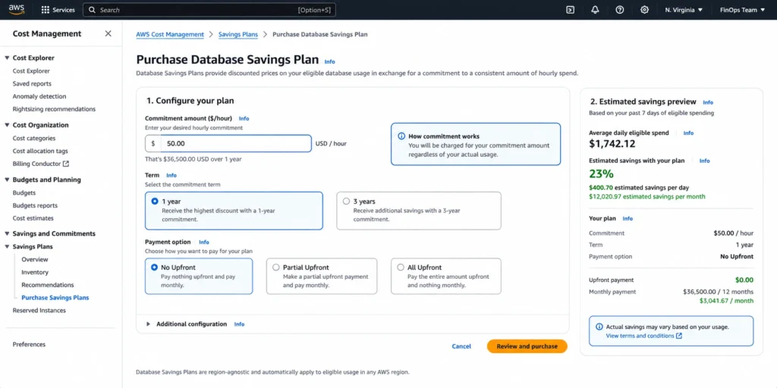Choose No Upfront payment option
The height and width of the screenshot is (388, 777).
(155, 268)
